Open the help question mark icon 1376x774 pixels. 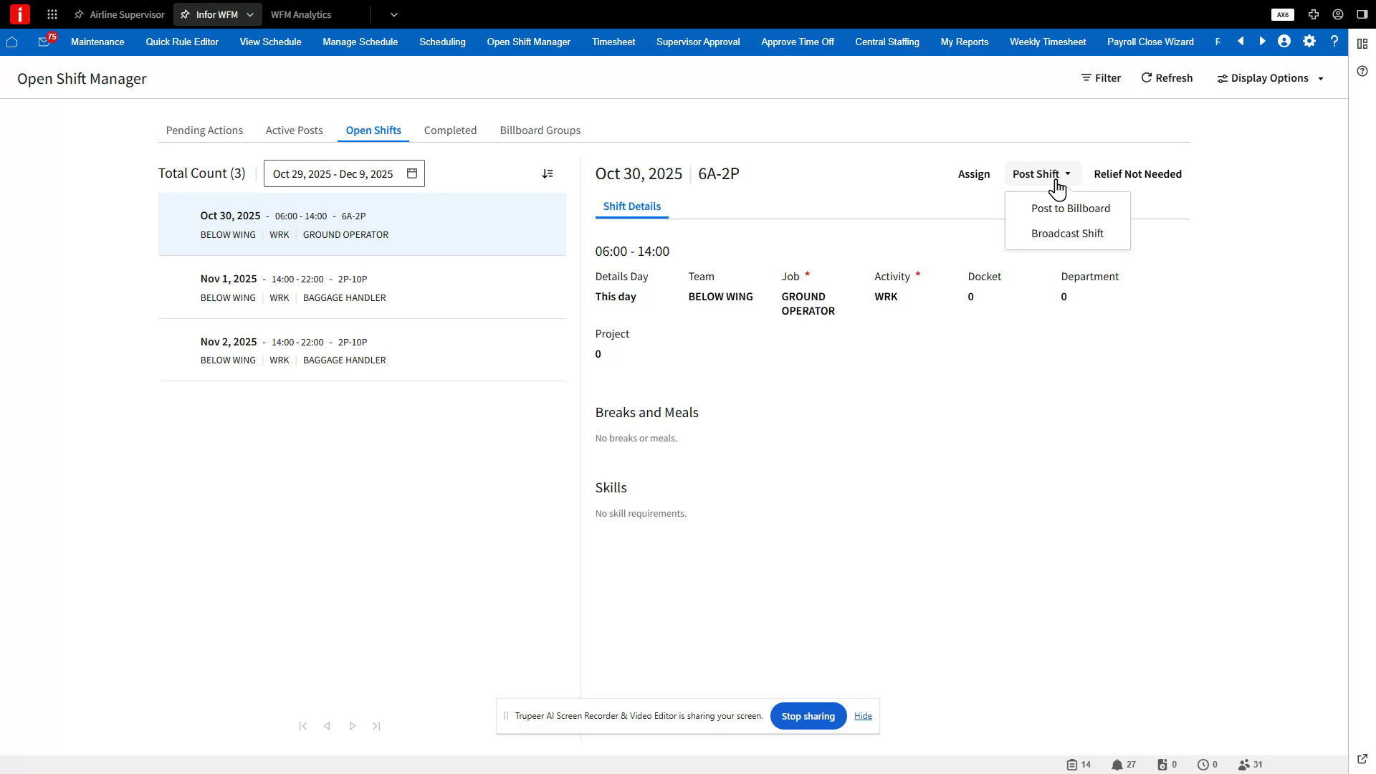1334,42
